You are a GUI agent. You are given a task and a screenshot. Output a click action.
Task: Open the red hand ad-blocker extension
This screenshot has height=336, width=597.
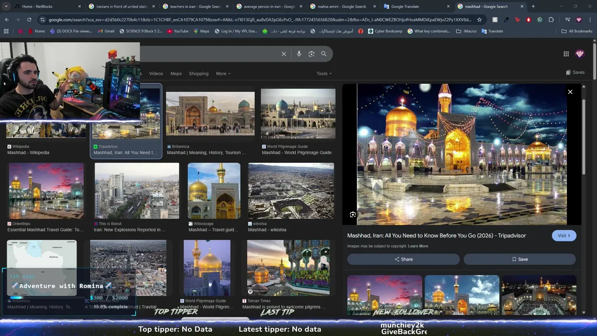[528, 20]
